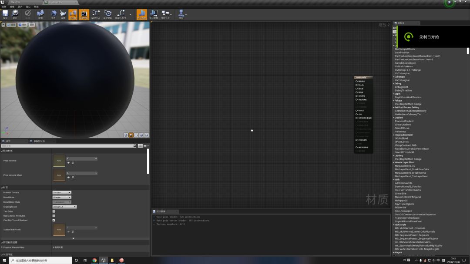Open the Material Domain dropdown
Viewport: 470px width, 264px height.
[x=62, y=192]
